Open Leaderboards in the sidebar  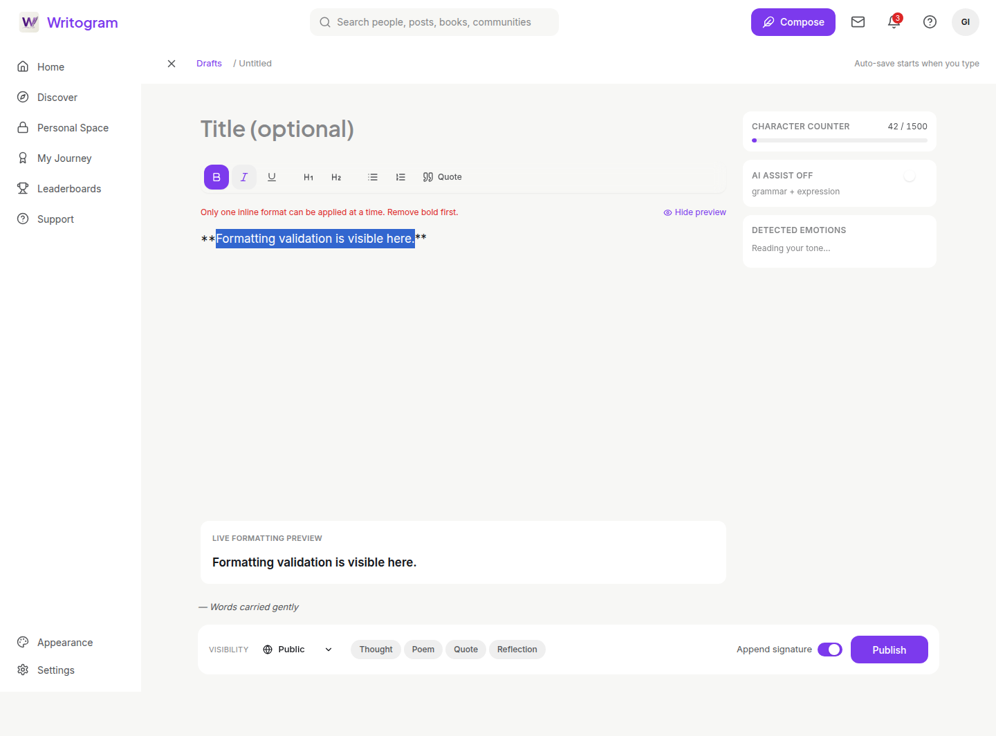point(69,189)
